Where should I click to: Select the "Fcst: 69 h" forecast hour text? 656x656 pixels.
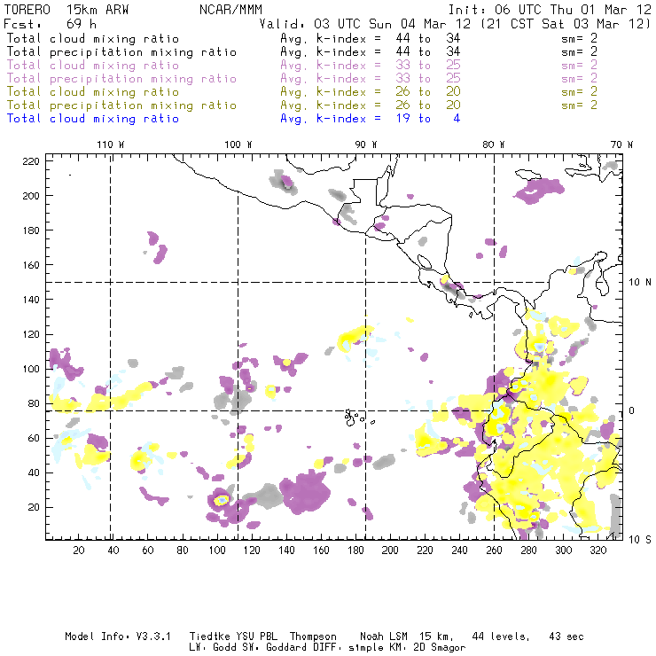click(50, 24)
